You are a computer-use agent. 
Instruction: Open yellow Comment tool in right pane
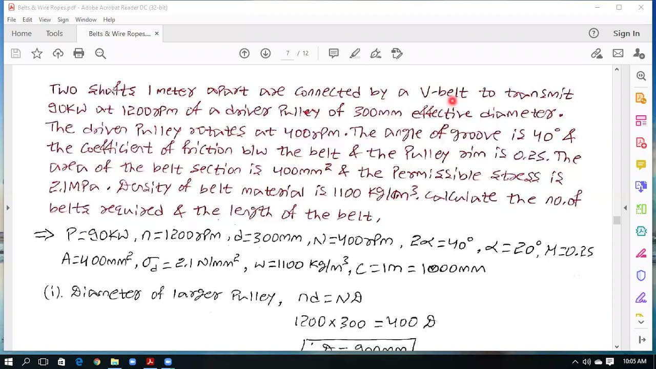[641, 165]
